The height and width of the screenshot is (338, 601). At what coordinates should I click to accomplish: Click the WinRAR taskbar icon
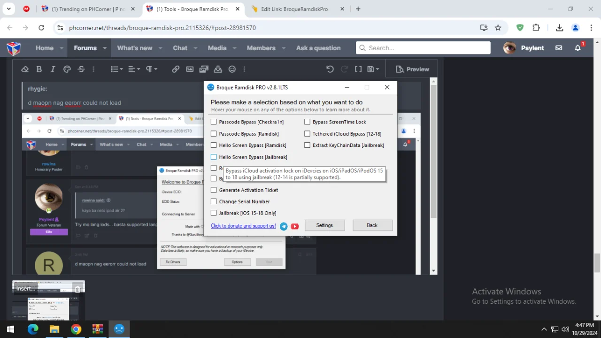click(98, 329)
